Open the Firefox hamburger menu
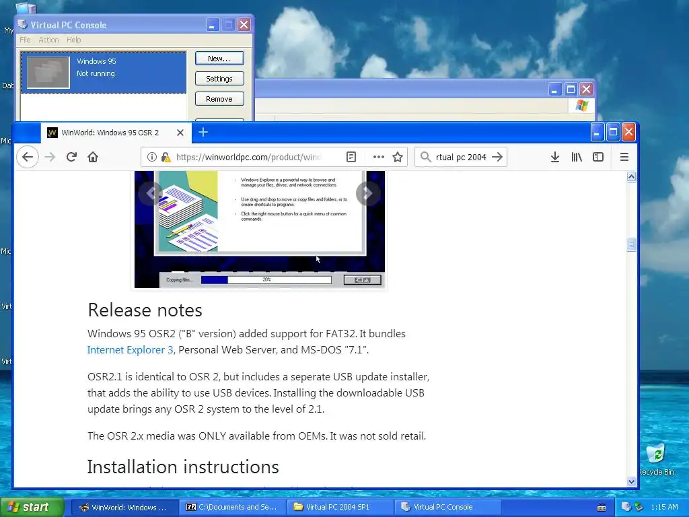The width and height of the screenshot is (689, 517). pos(624,157)
